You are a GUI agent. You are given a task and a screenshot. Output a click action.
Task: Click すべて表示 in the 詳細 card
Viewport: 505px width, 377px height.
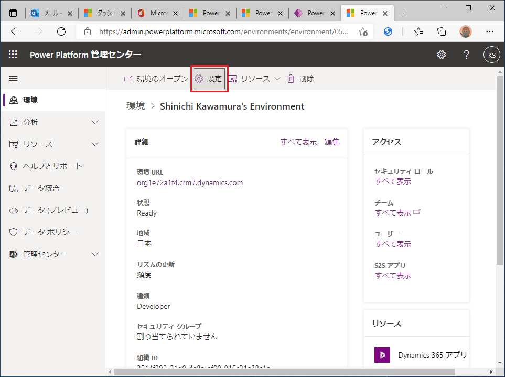pos(298,142)
